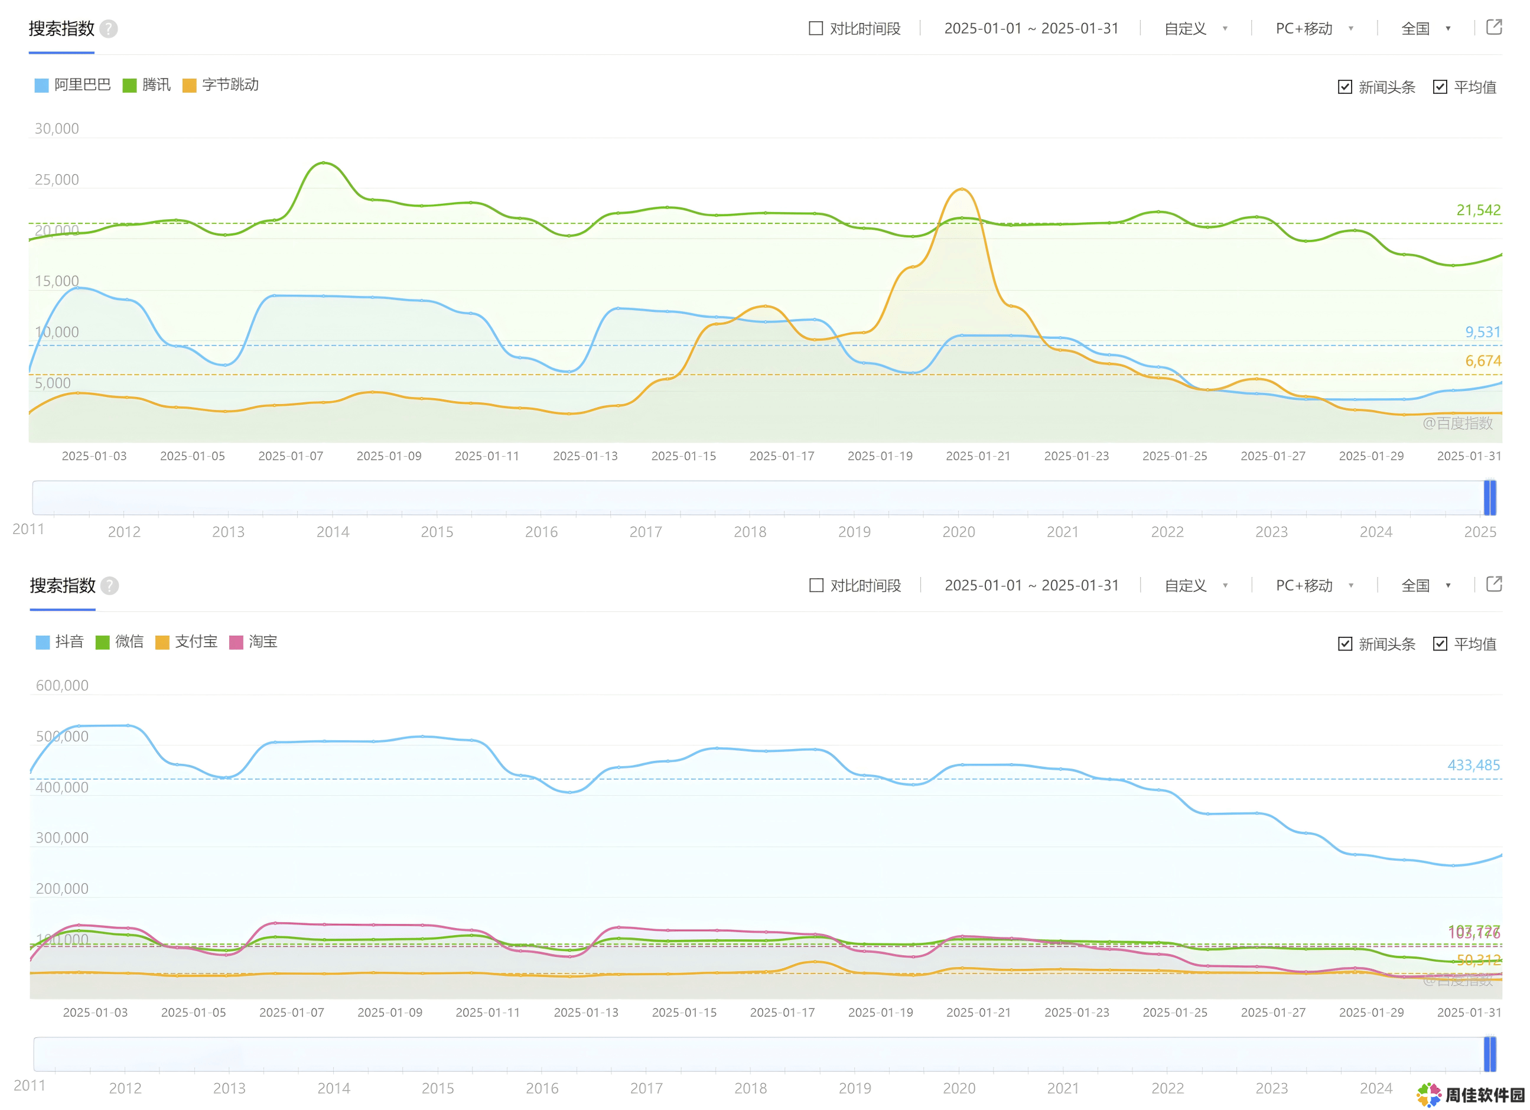Open date range picker in top chart
Image resolution: width=1530 pixels, height=1110 pixels.
click(x=1031, y=28)
